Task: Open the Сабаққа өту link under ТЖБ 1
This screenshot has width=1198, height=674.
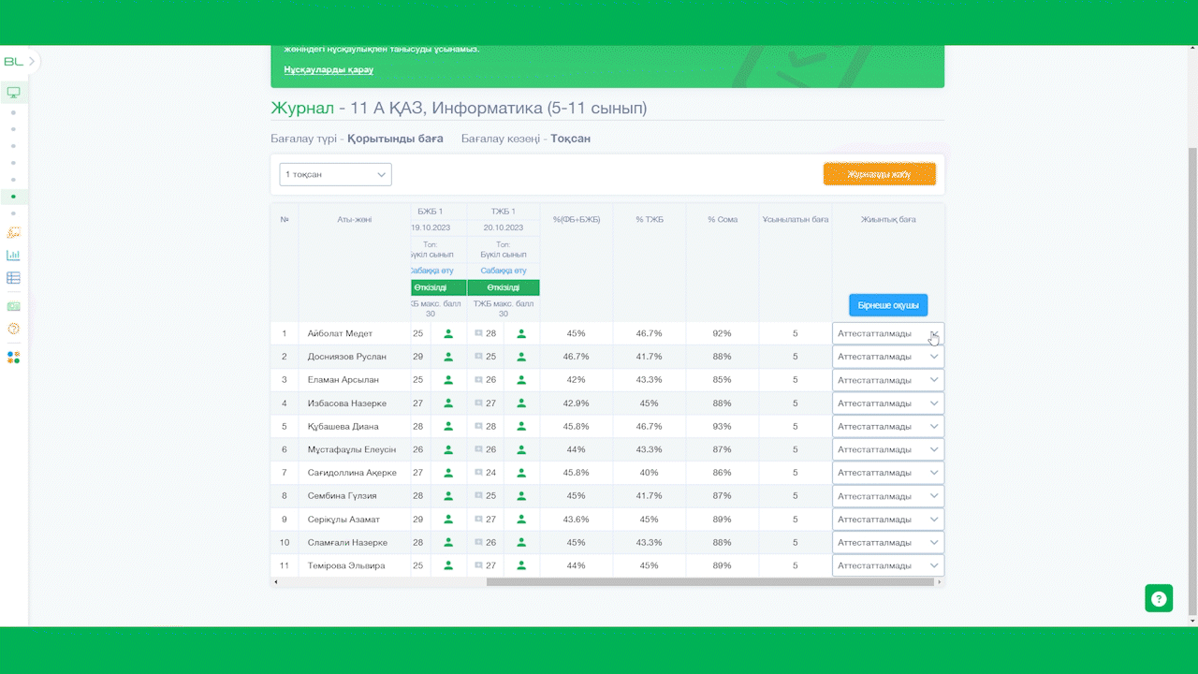Action: tap(504, 271)
